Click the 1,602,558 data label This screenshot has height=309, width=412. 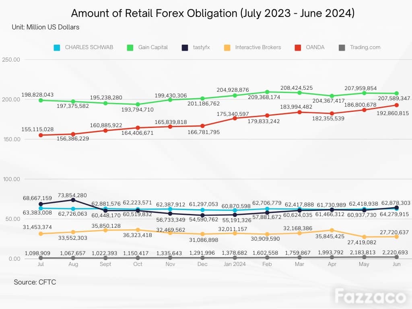(x=266, y=253)
